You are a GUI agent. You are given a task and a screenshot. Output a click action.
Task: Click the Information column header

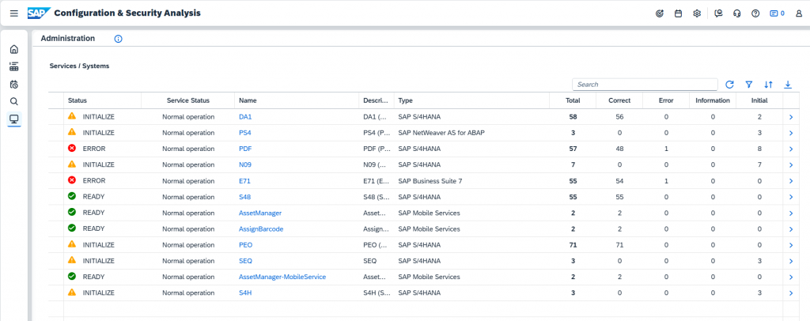pos(713,100)
